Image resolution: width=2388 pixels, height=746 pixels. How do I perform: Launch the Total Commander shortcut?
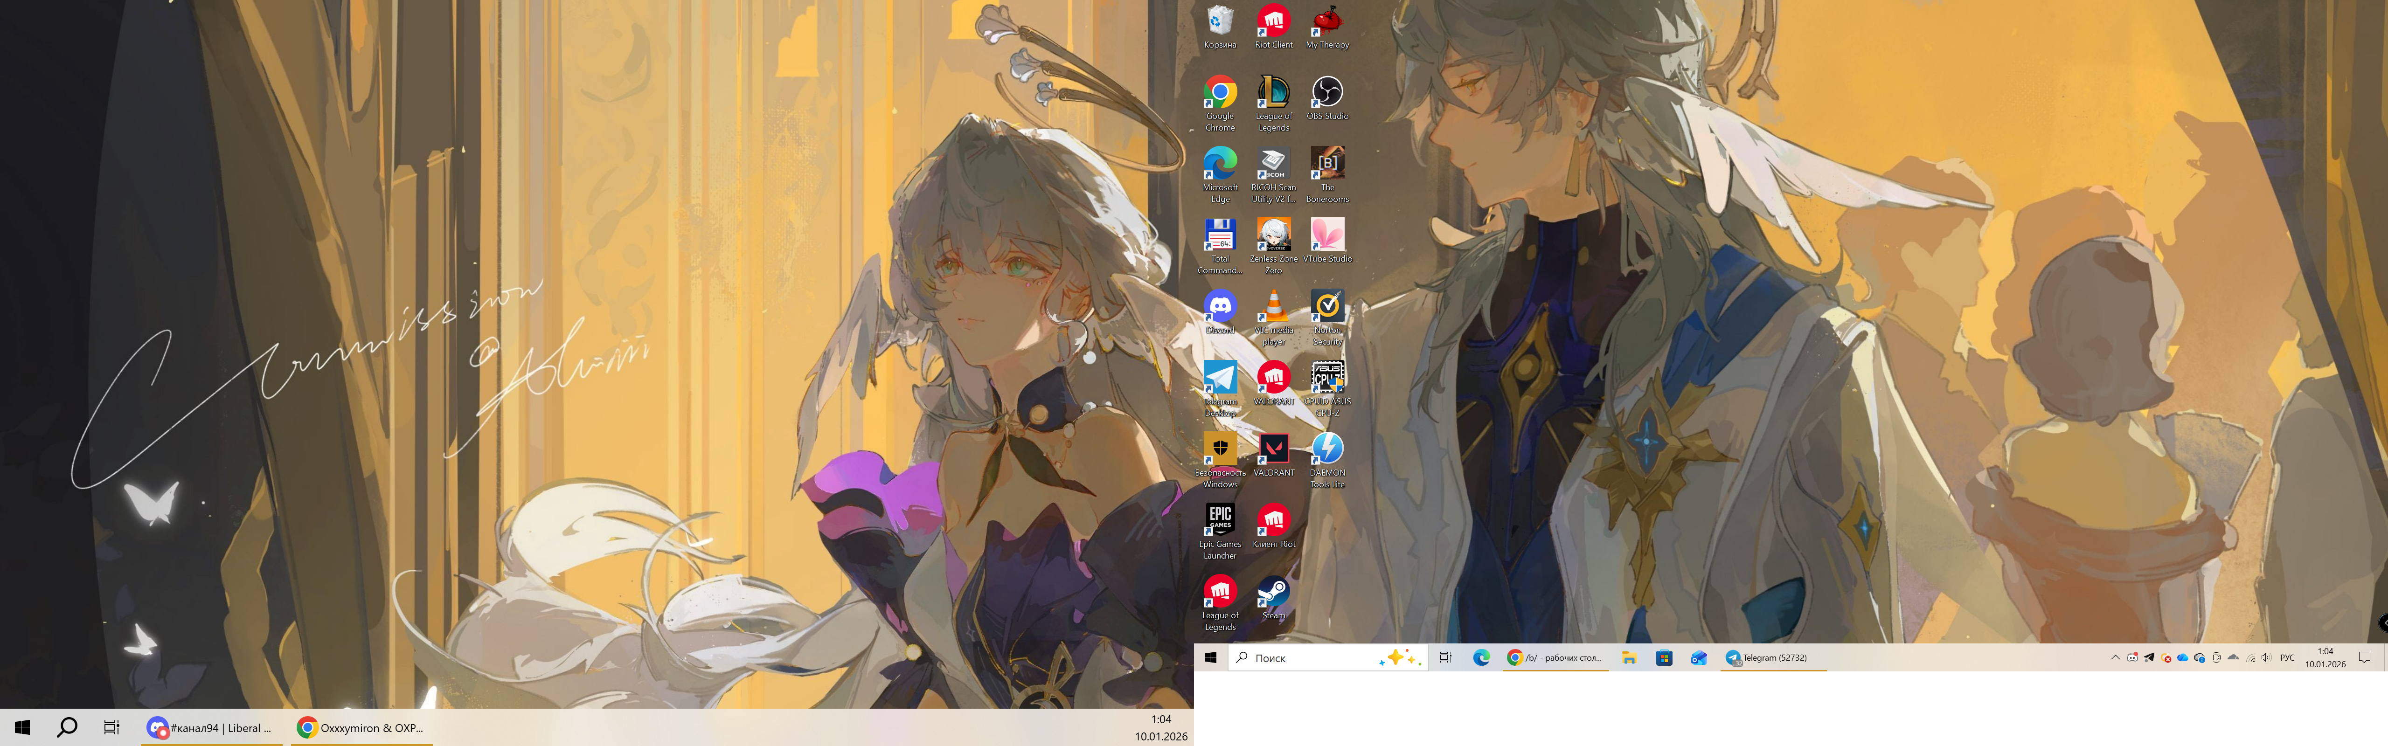click(x=1220, y=235)
